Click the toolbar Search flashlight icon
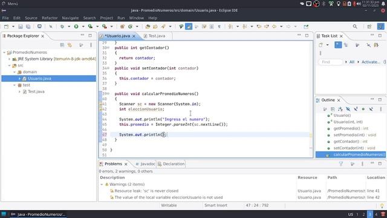This screenshot has height=218, width=387. (163, 27)
